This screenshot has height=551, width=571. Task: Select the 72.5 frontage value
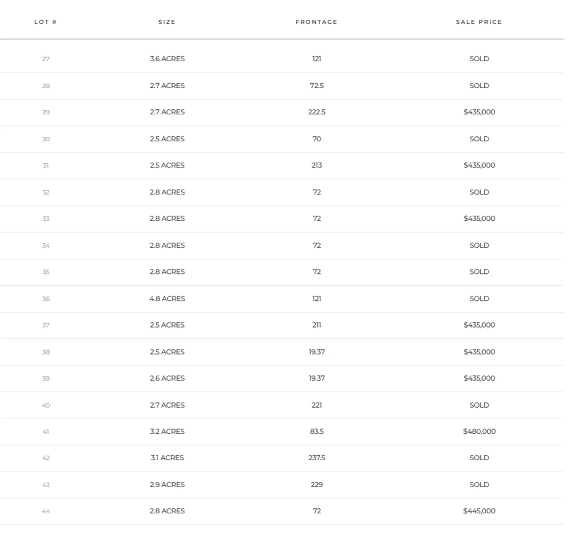click(316, 86)
